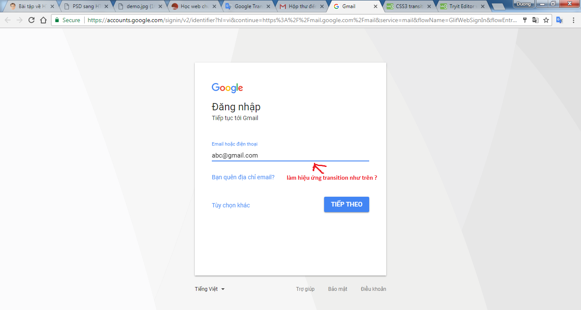Click the translate page icon in address bar
The image size is (581, 310).
535,20
